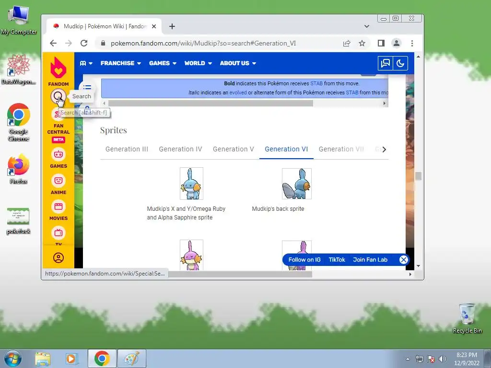Open Mudkip's X and Y front sprite

[191, 184]
